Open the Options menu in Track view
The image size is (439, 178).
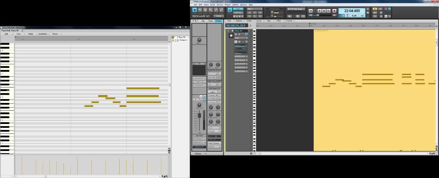click(x=238, y=21)
